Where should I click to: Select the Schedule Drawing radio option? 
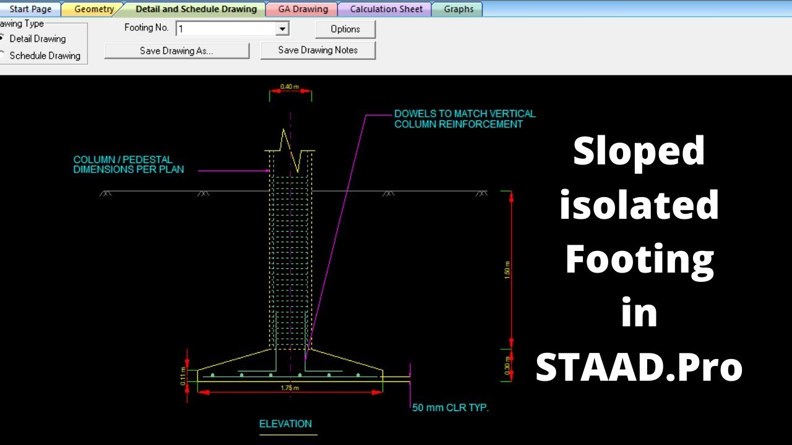41,55
